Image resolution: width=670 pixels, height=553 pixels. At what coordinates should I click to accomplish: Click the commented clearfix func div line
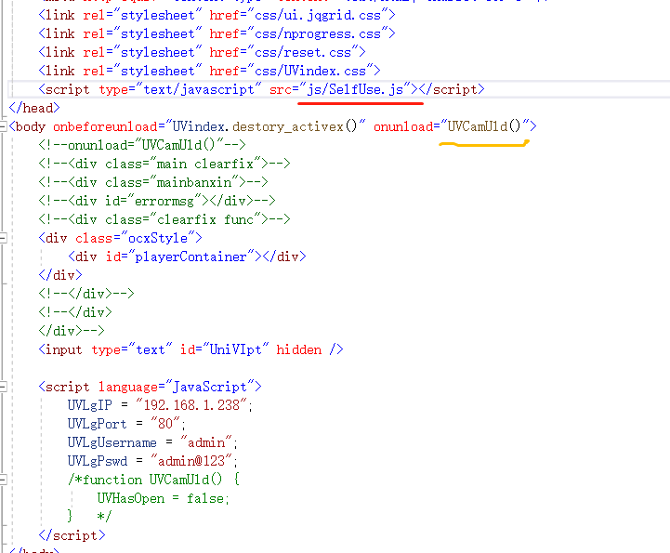point(164,219)
